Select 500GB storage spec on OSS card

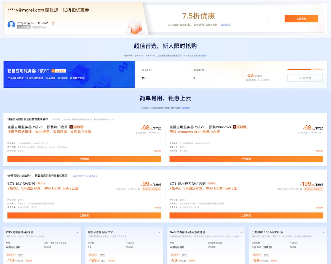point(47,247)
